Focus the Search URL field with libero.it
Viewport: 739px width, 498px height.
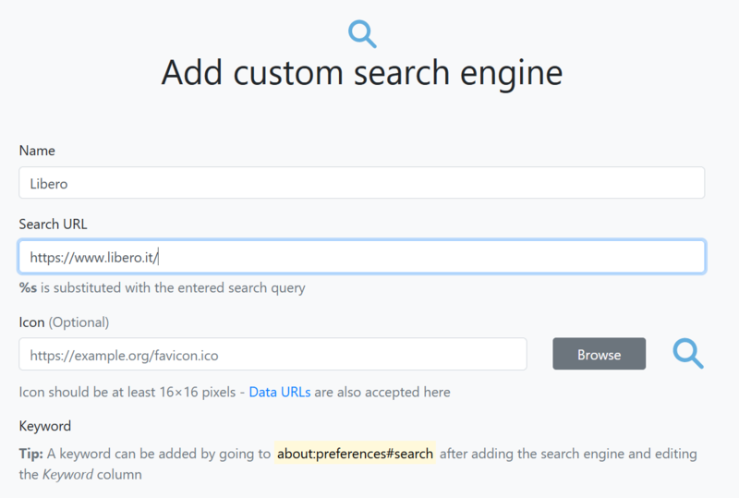(x=362, y=257)
